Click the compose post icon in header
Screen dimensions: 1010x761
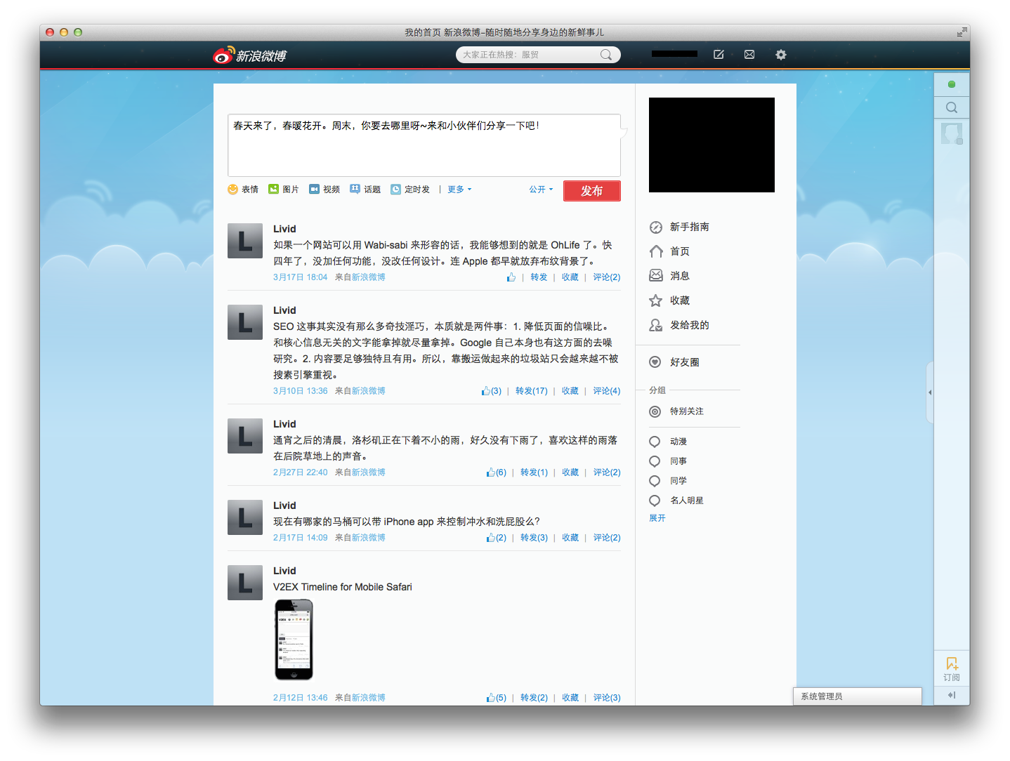pyautogui.click(x=719, y=55)
